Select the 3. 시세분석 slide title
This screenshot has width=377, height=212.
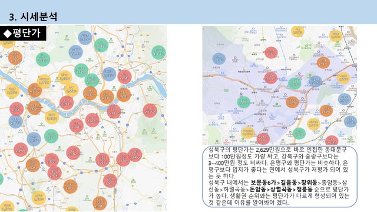pos(33,17)
